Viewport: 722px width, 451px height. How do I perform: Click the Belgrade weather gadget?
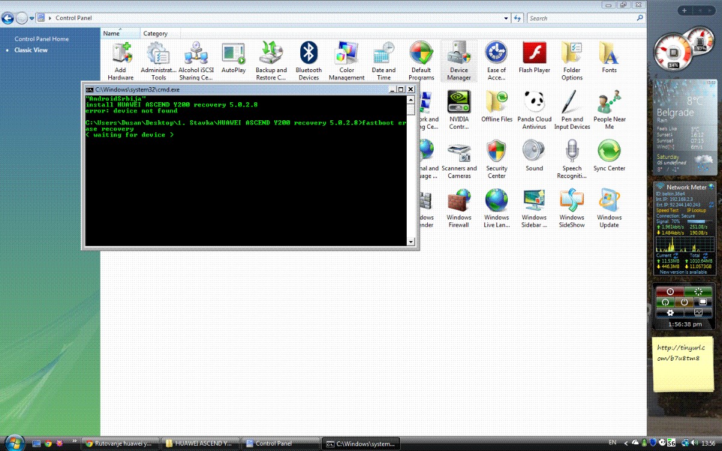click(685, 126)
